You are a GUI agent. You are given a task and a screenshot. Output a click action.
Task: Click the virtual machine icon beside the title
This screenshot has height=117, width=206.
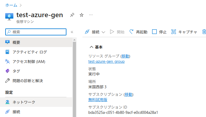tap(9, 17)
